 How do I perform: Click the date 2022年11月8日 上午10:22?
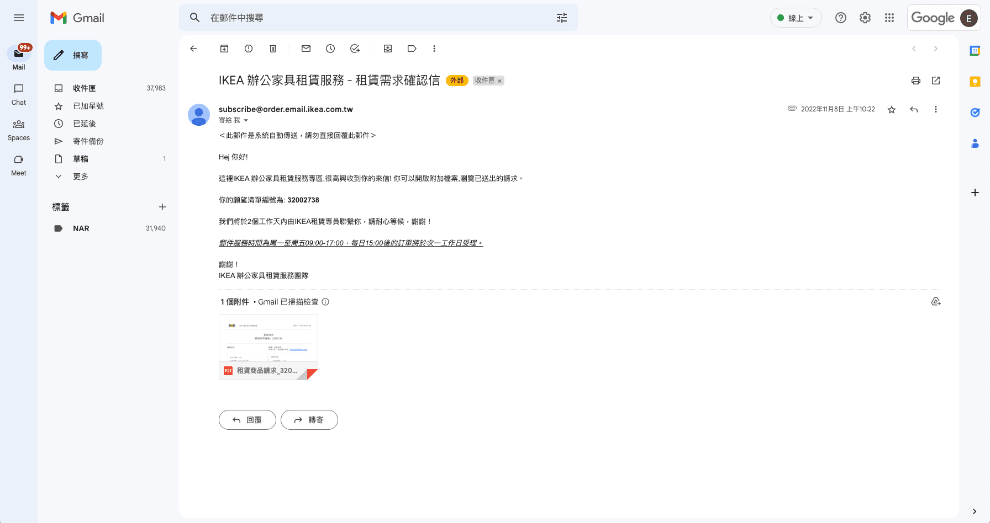pos(838,109)
